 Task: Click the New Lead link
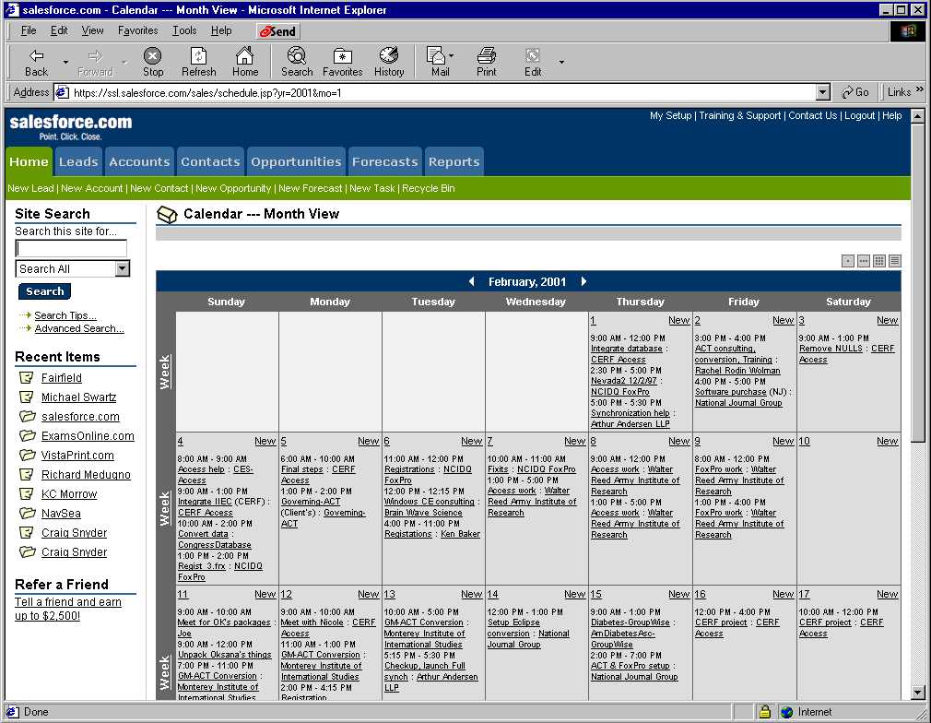pyautogui.click(x=30, y=188)
